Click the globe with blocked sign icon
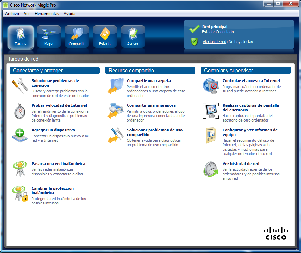 (x=211, y=86)
